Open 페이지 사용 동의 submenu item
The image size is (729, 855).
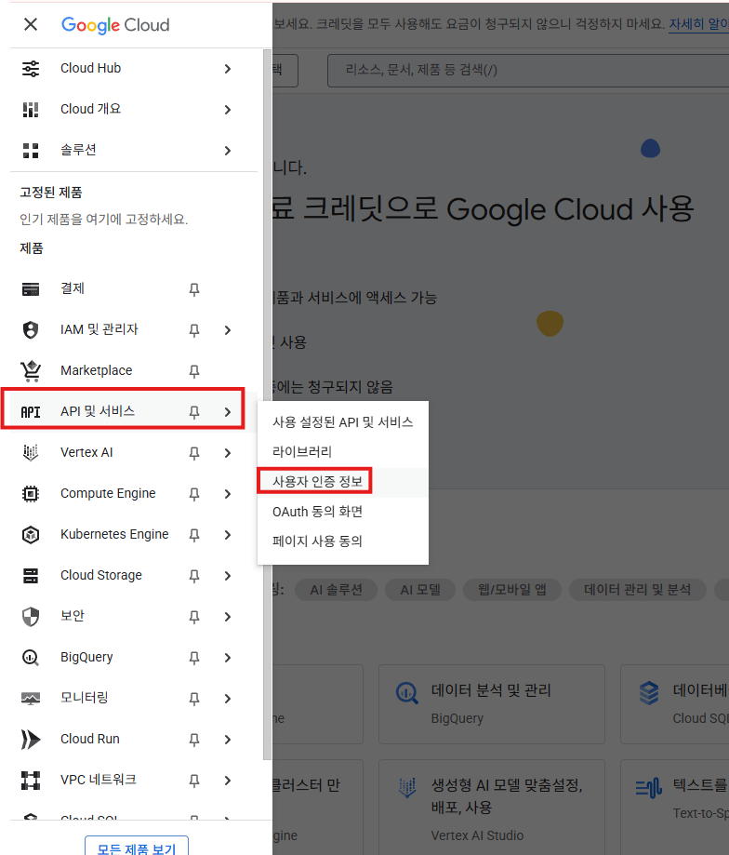(x=343, y=541)
